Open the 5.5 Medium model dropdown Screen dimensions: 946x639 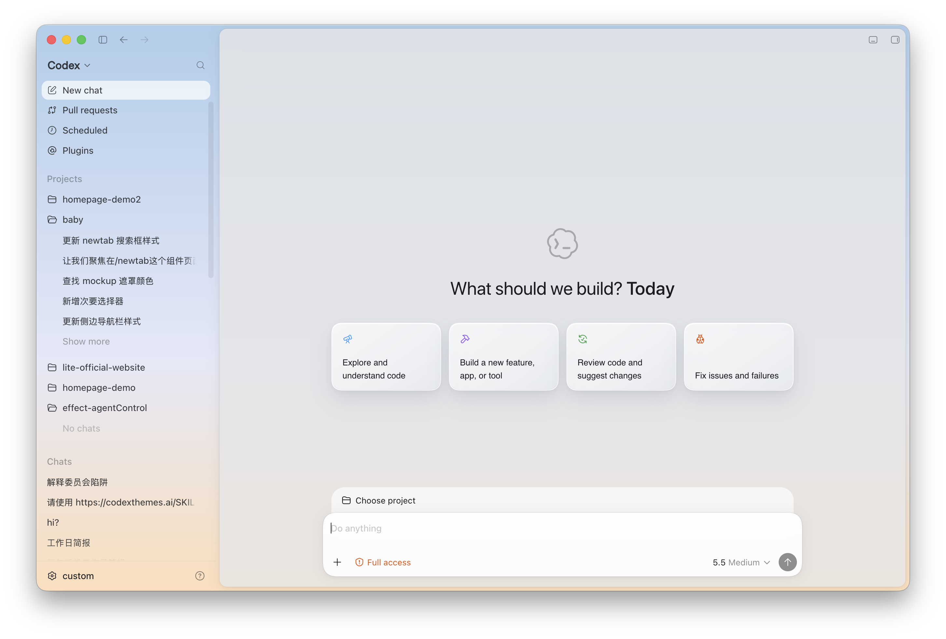(741, 562)
